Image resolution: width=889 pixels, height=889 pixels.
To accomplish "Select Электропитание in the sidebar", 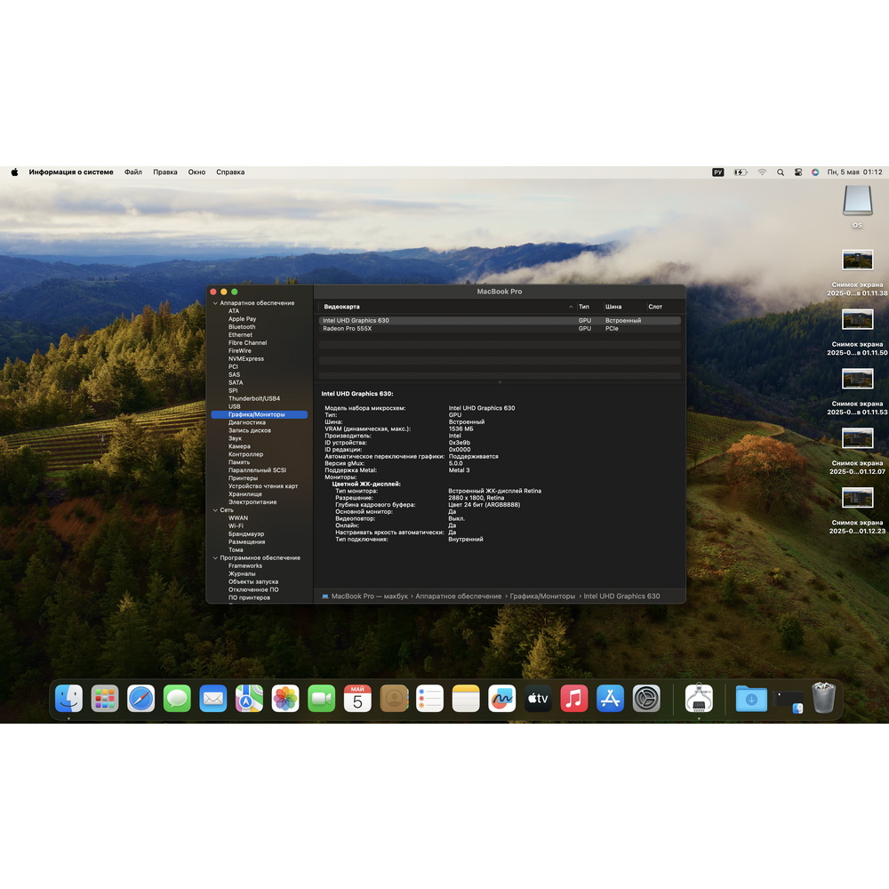I will pyautogui.click(x=252, y=502).
